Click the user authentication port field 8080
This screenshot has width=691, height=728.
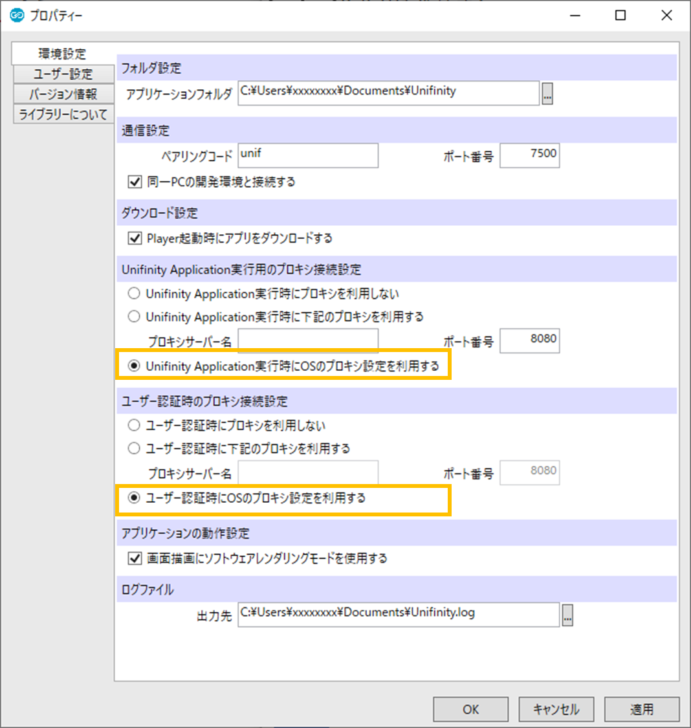click(529, 472)
